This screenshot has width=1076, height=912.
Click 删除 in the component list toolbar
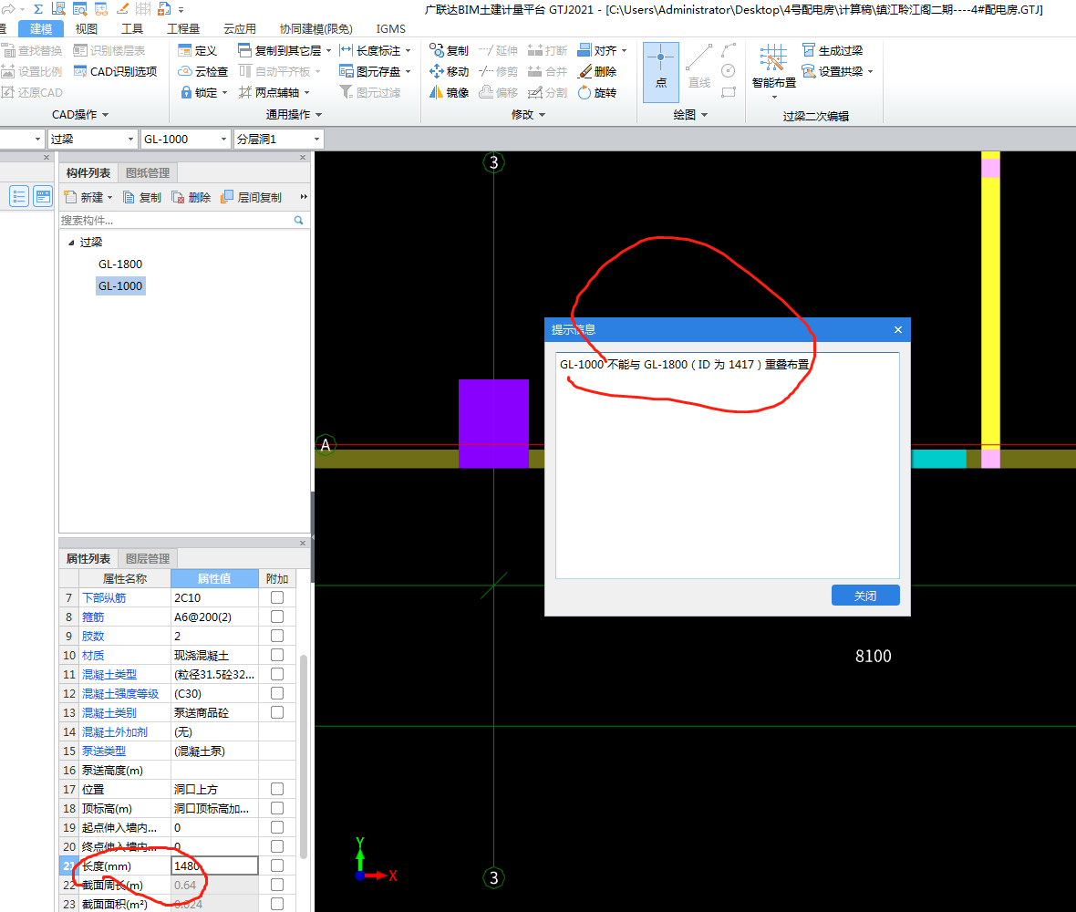(191, 198)
